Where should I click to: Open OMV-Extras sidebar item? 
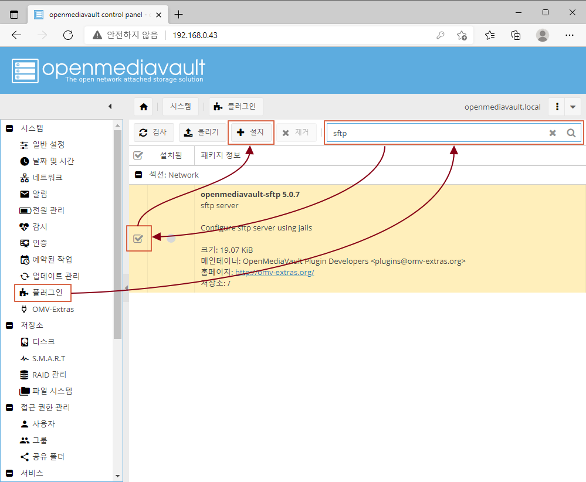point(47,309)
